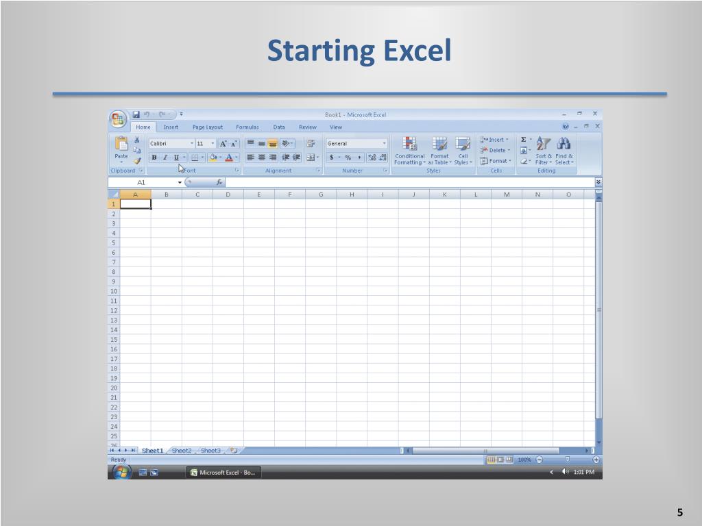Toggle Align Text Left

[x=251, y=158]
